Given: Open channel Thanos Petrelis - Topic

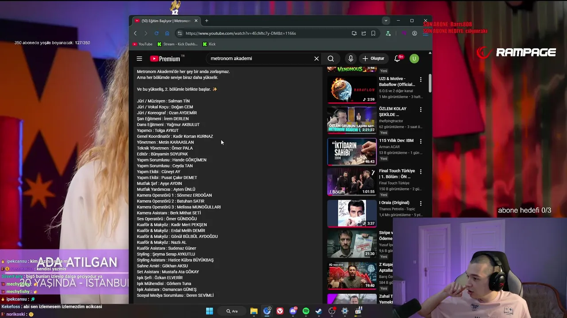Looking at the screenshot, I should click(397, 209).
